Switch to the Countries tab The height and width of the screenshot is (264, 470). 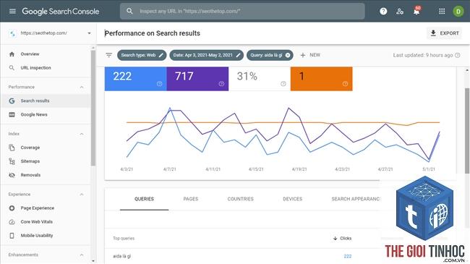coord(240,199)
